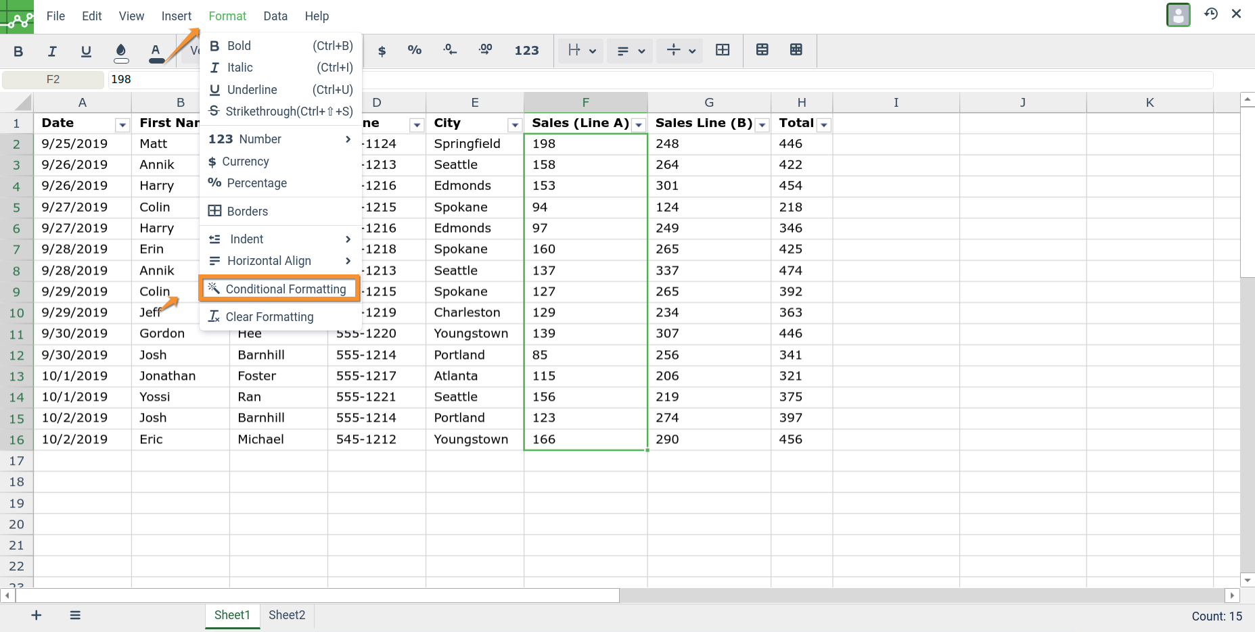This screenshot has width=1255, height=632.
Task: Open the borders grid toolbar icon
Action: (x=723, y=51)
